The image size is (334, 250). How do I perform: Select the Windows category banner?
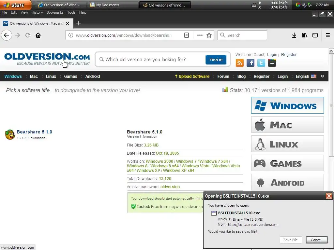tap(287, 105)
